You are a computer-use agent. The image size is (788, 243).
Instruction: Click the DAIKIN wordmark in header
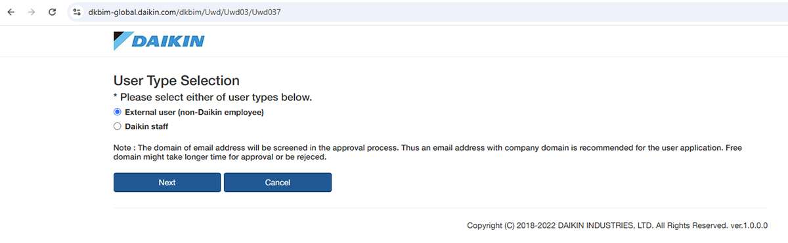pyautogui.click(x=168, y=41)
